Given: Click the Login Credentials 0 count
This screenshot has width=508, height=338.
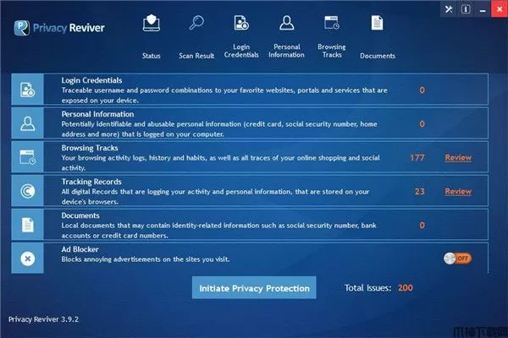Looking at the screenshot, I should click(422, 90).
